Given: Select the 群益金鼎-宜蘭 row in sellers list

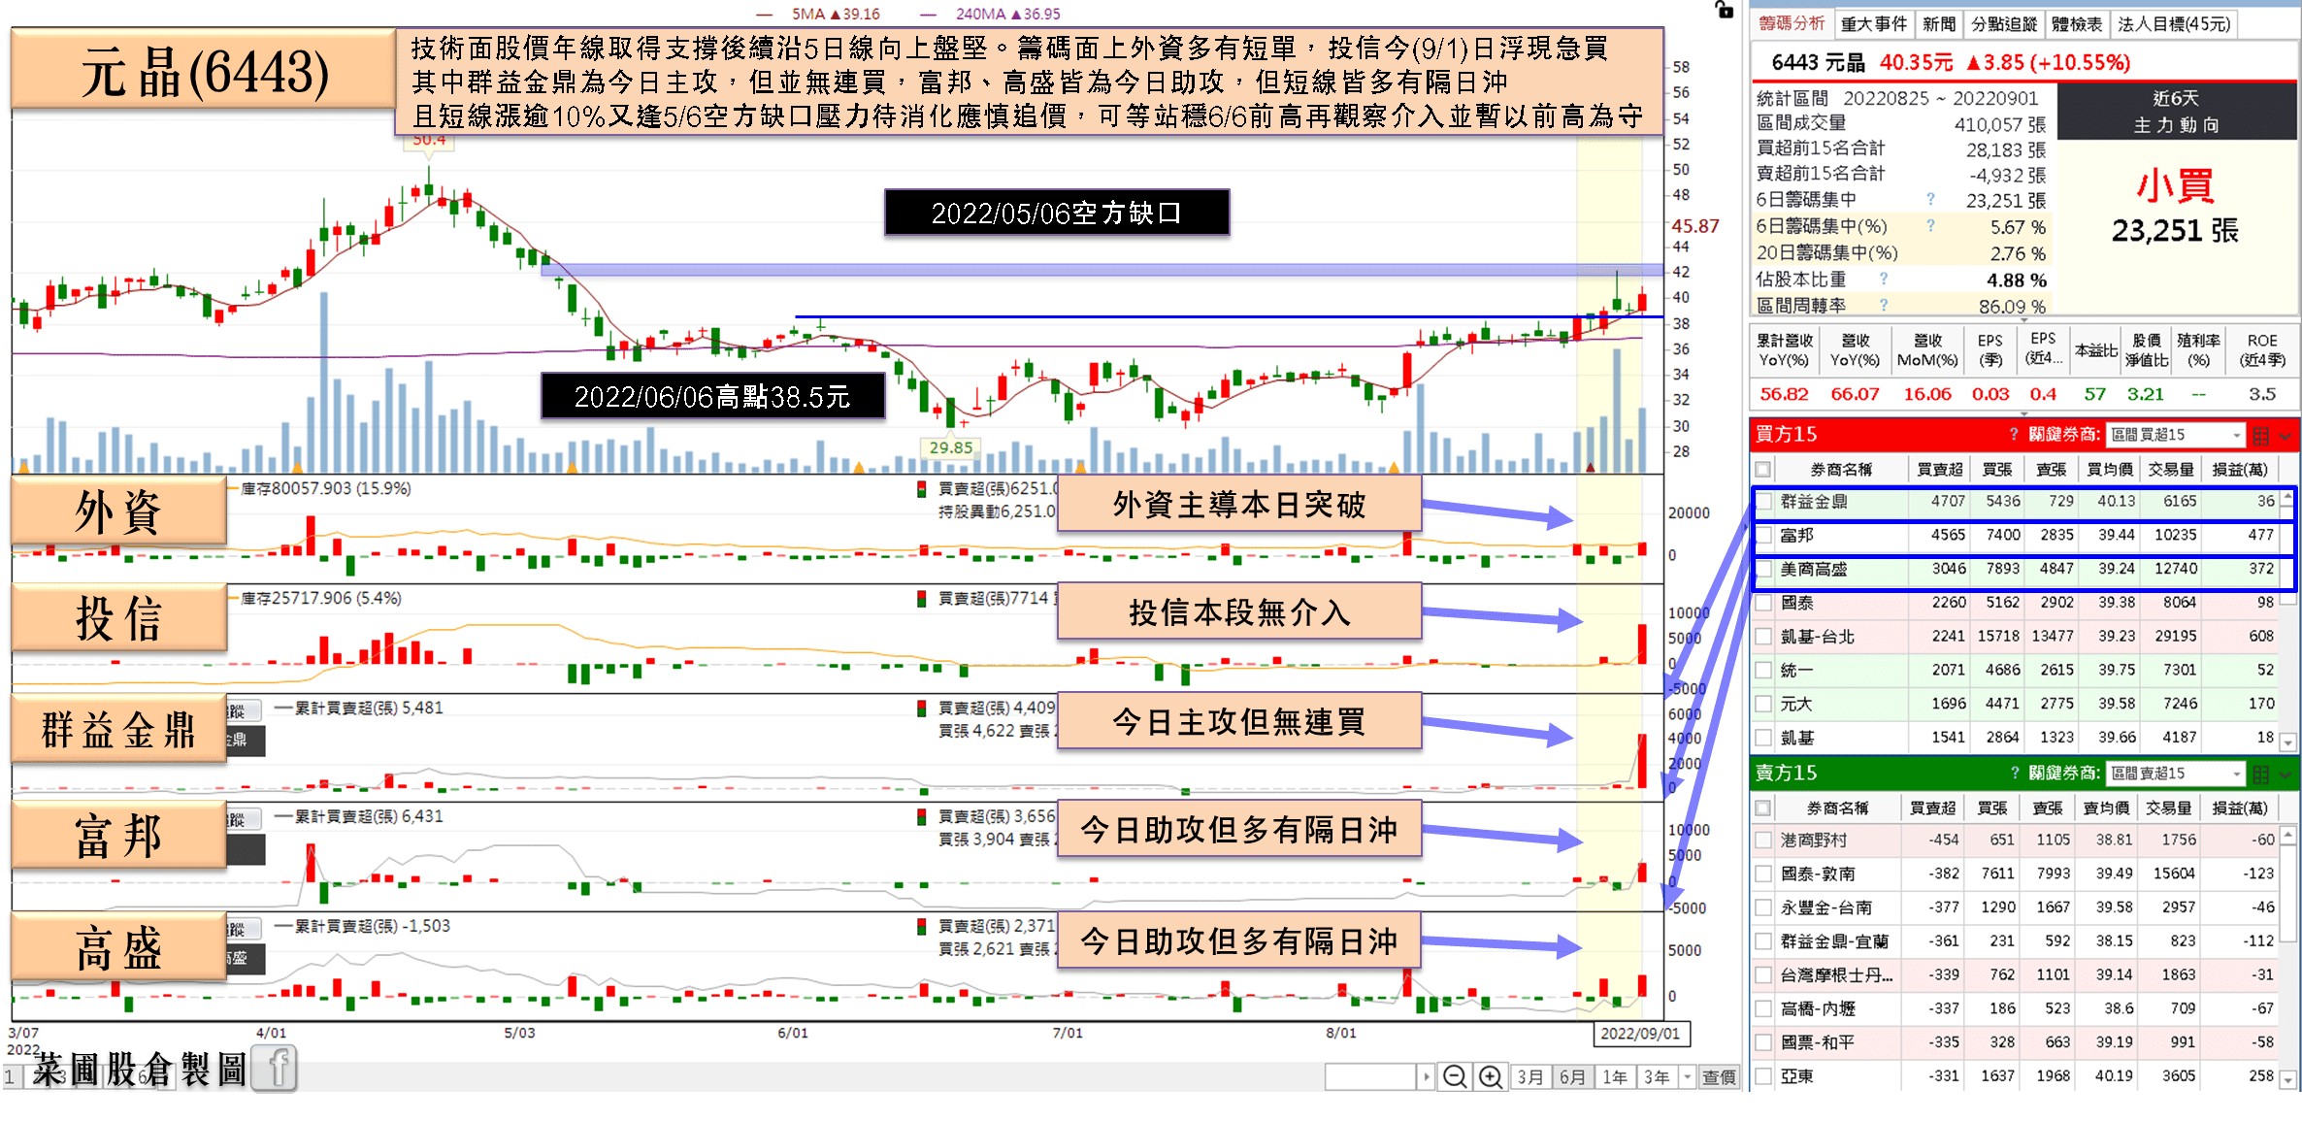Looking at the screenshot, I should tap(2015, 940).
